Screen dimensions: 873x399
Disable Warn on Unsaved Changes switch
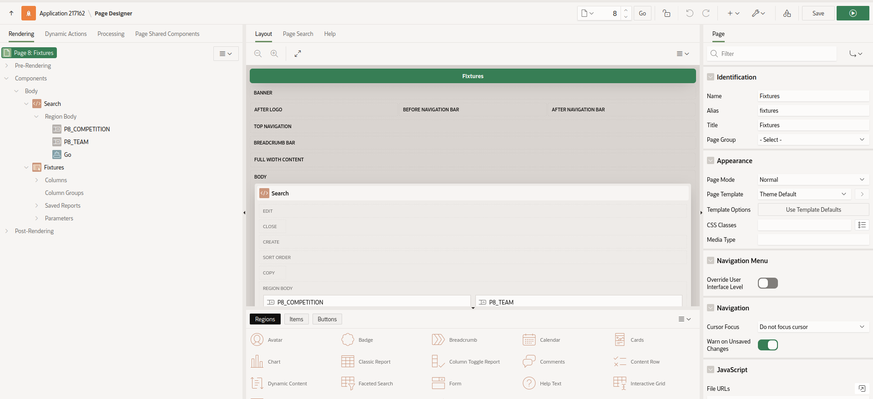pos(767,345)
